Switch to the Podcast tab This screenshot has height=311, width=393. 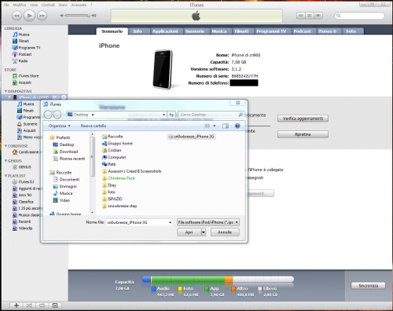click(302, 31)
